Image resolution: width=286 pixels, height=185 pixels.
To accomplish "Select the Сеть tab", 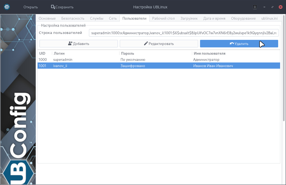I will [x=113, y=18].
